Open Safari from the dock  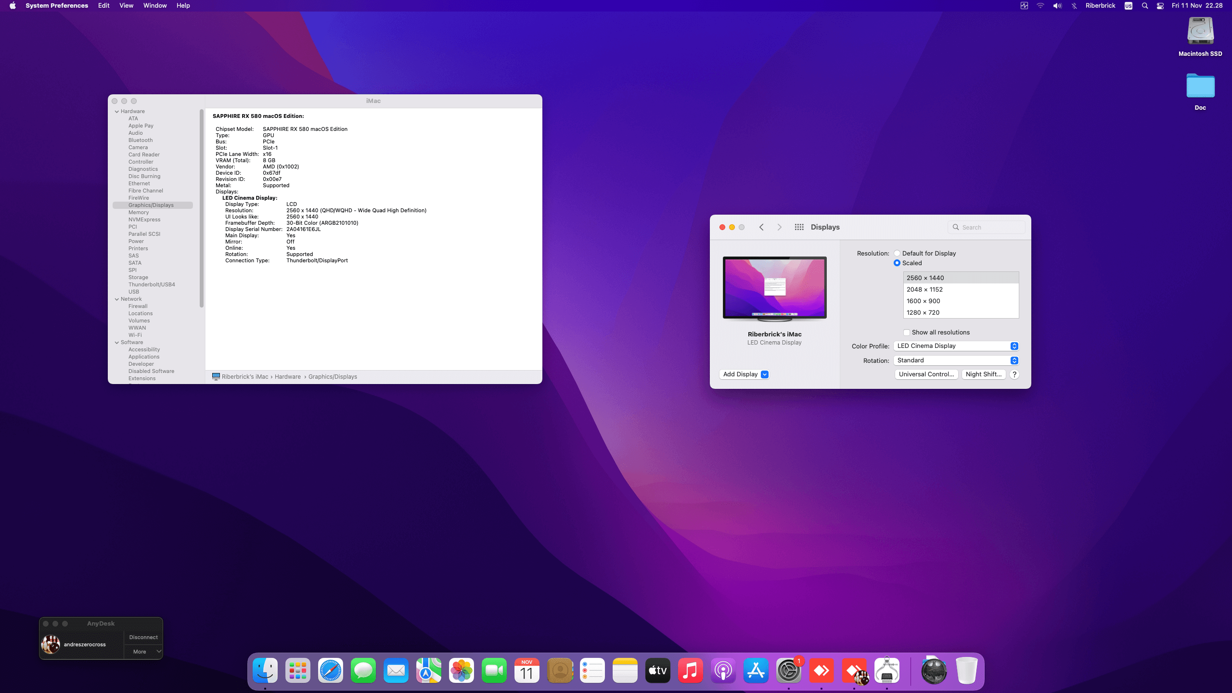point(331,670)
